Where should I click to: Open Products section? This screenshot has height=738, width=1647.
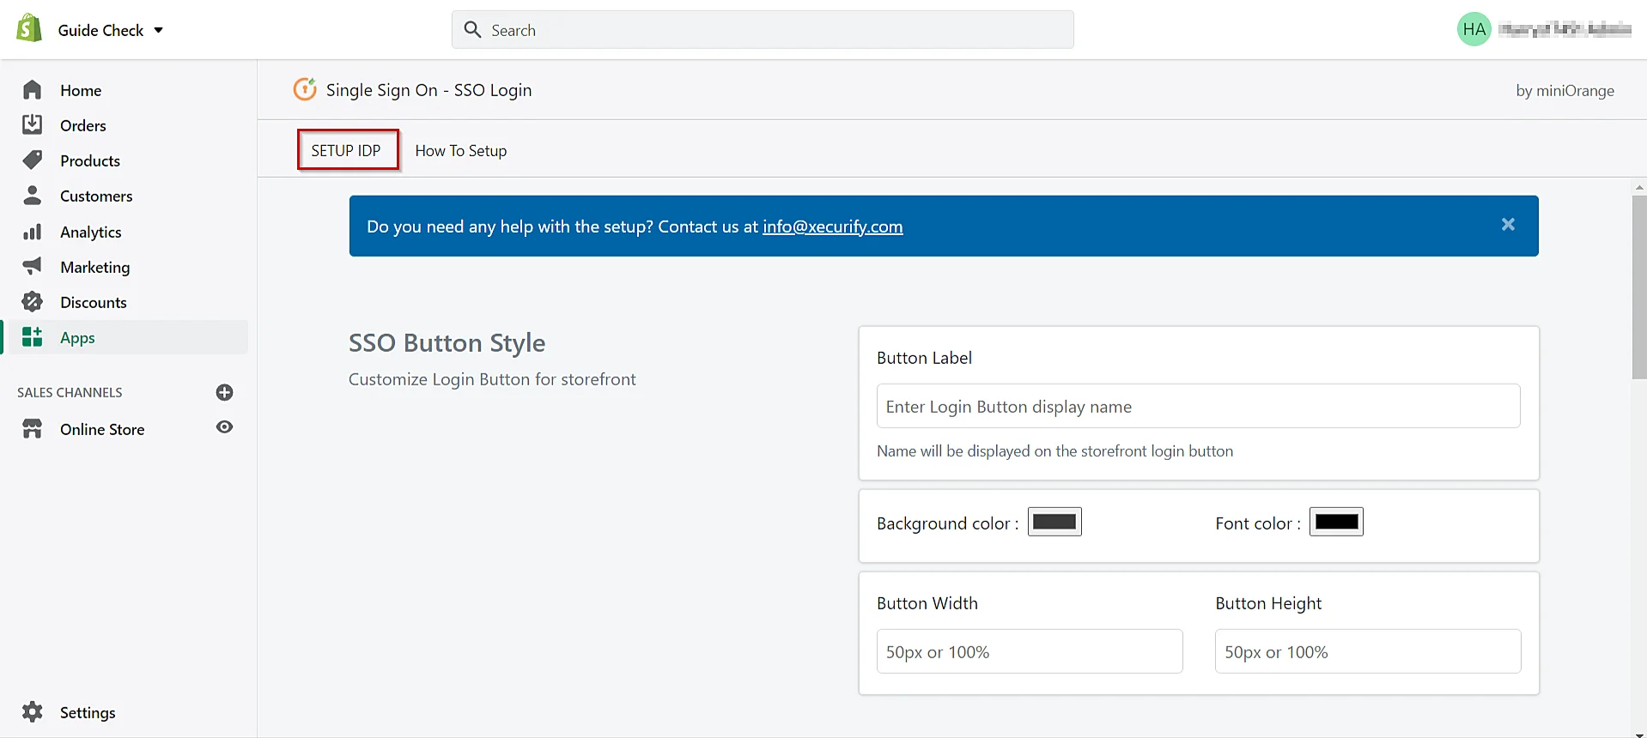90,160
